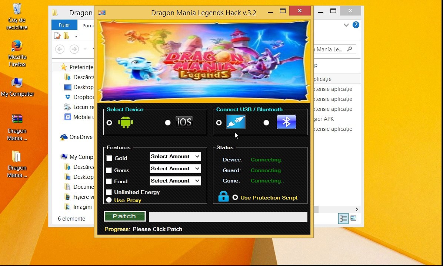Enable the Use Proxy radio button
The width and height of the screenshot is (443, 266).
click(109, 200)
